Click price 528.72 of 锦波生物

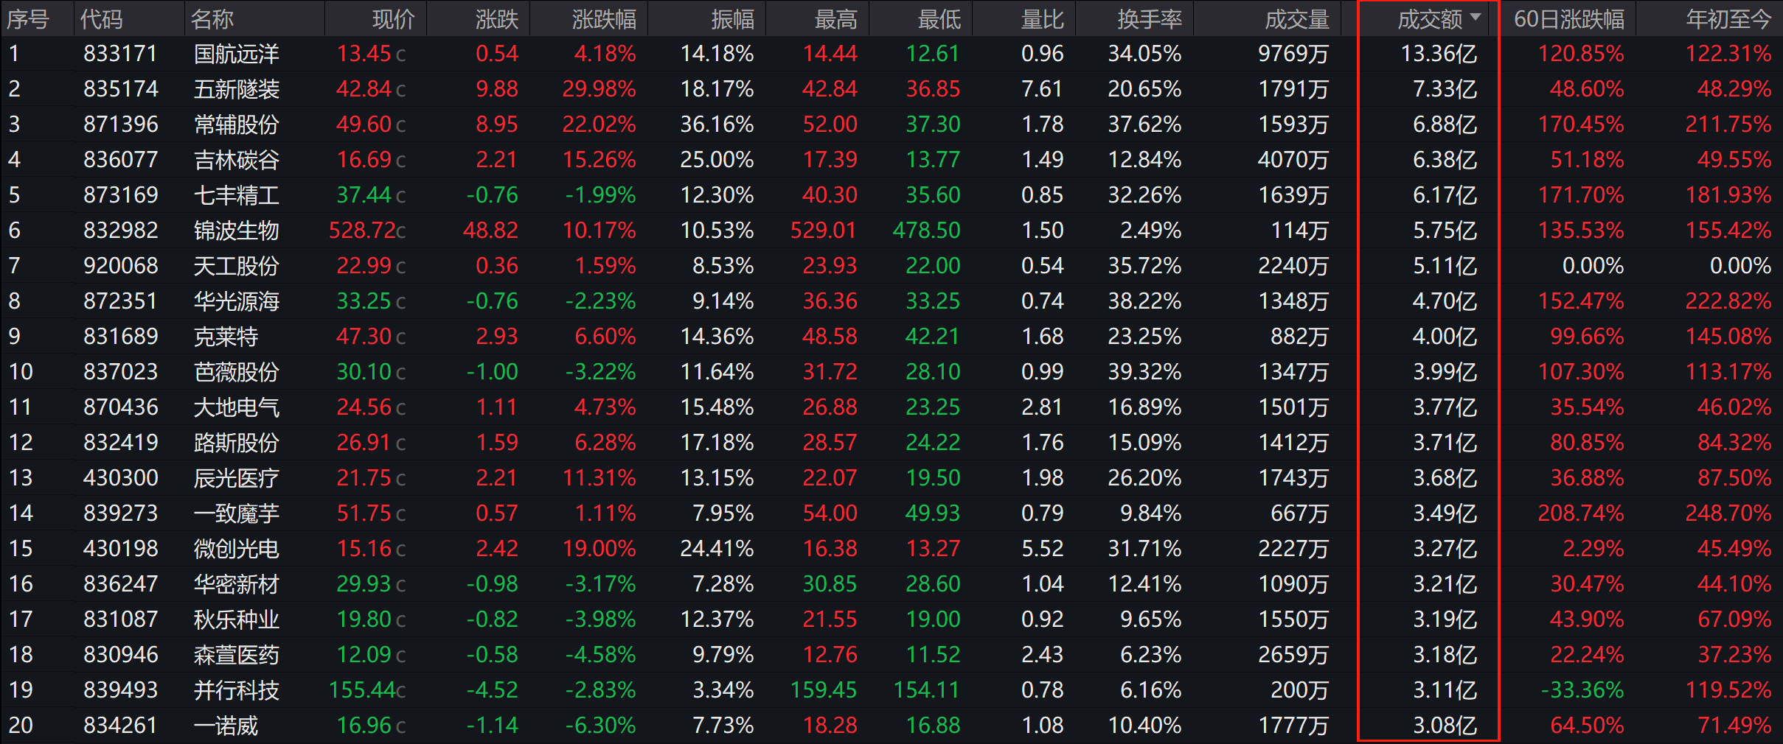tap(362, 231)
